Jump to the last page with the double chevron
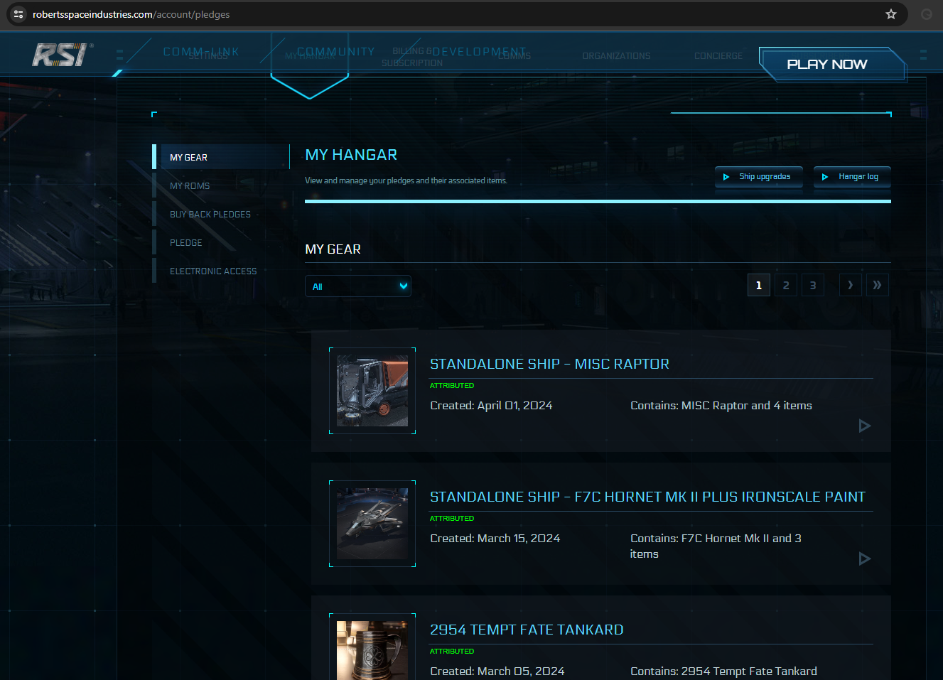 [x=877, y=284]
